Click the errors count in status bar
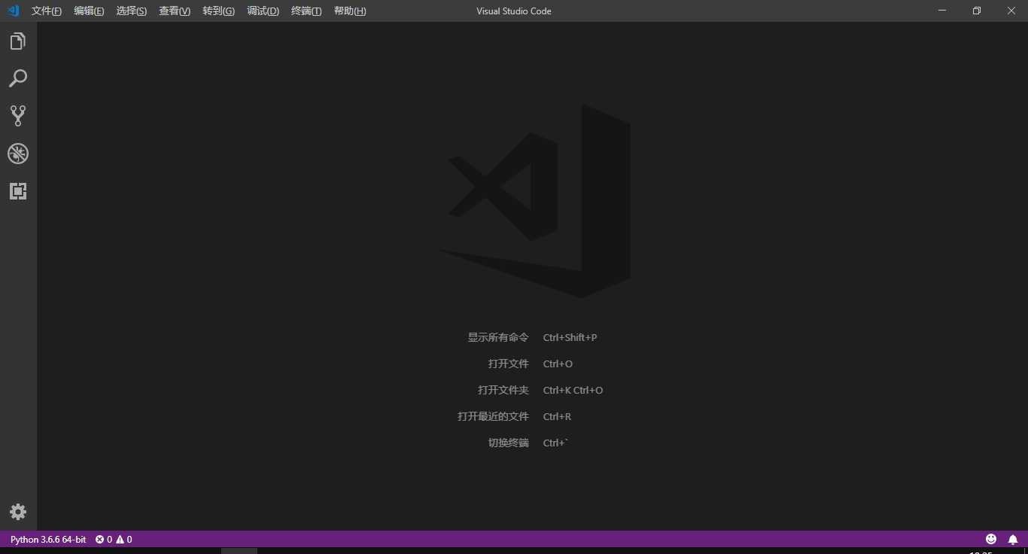The width and height of the screenshot is (1028, 554). pyautogui.click(x=104, y=540)
